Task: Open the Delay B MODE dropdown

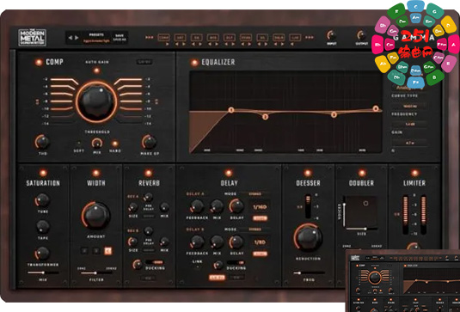Action: [255, 229]
